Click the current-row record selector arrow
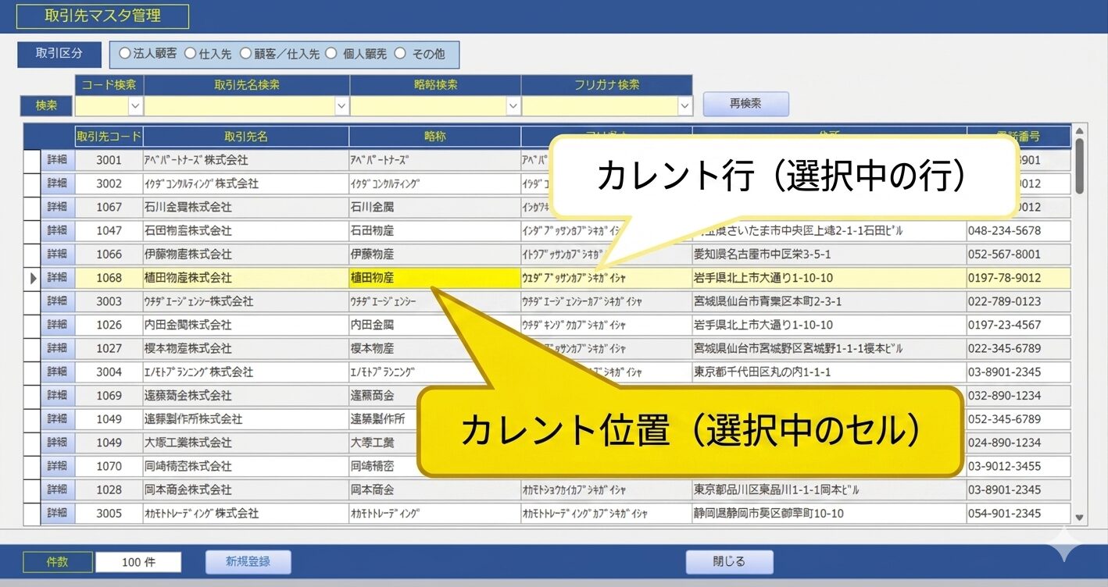The image size is (1108, 587). (x=33, y=278)
